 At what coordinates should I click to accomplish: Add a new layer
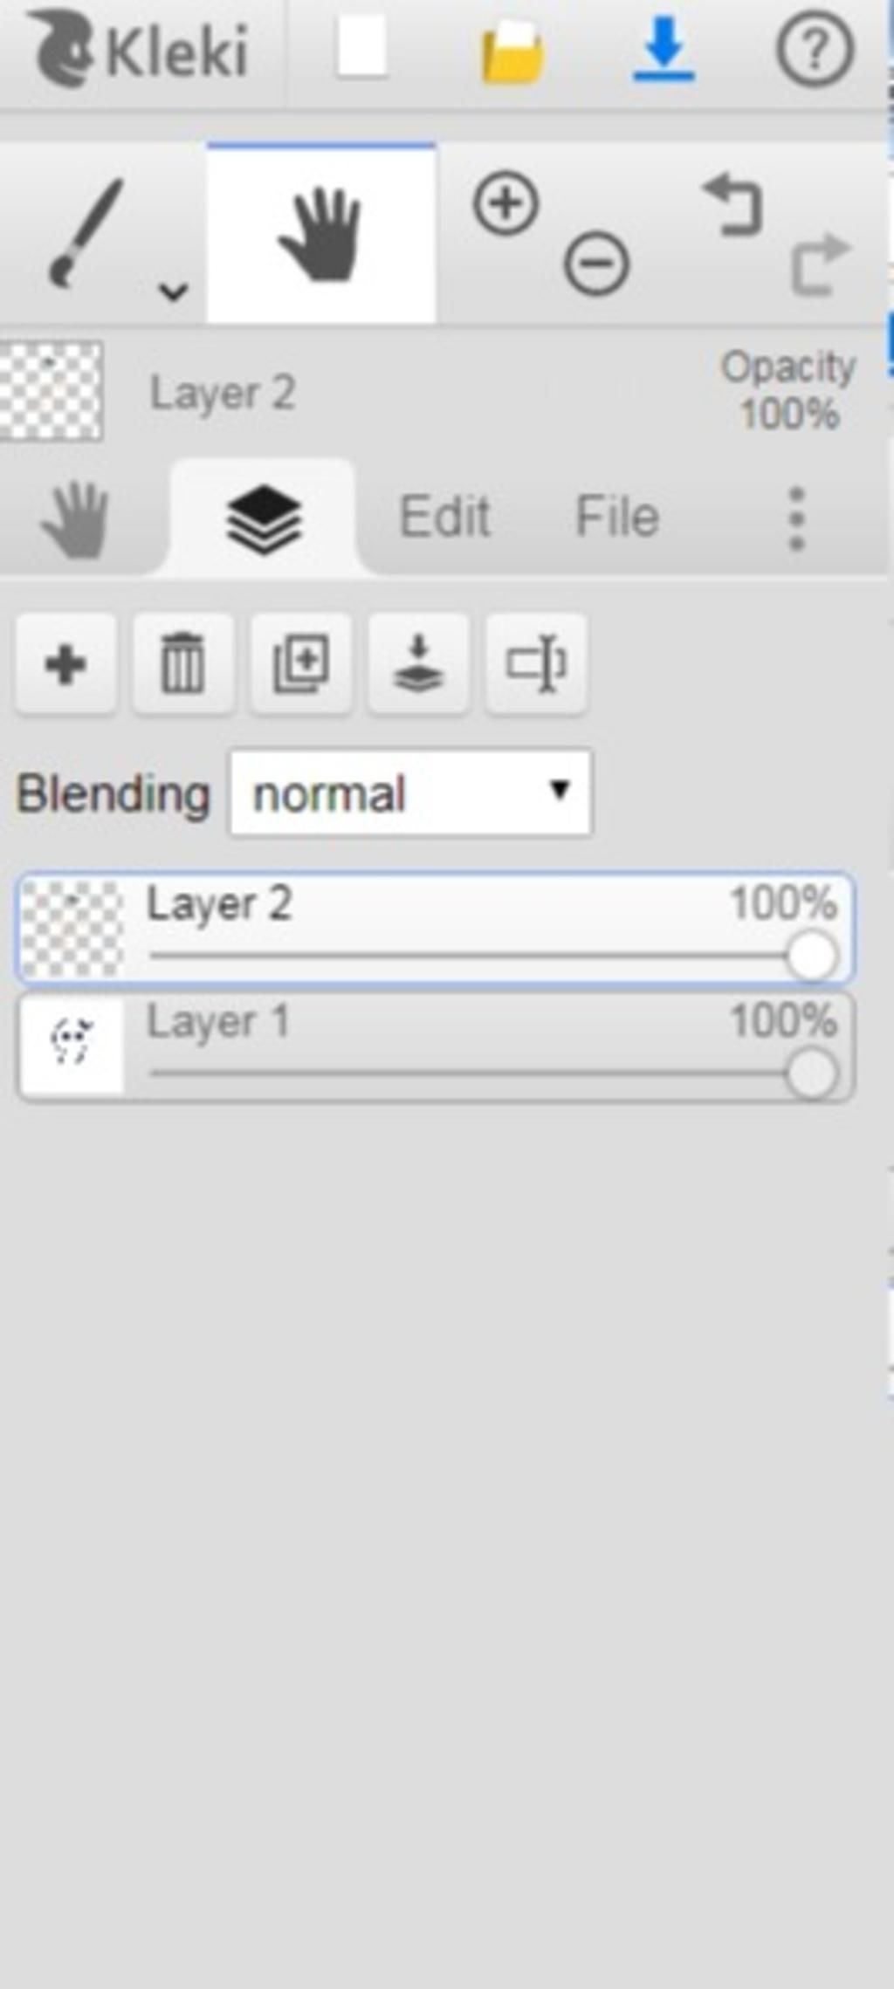pyautogui.click(x=65, y=664)
